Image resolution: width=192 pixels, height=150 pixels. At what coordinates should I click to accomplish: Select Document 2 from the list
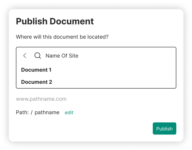point(37,82)
